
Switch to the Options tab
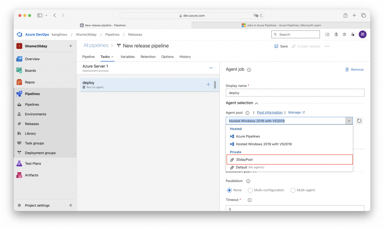click(x=168, y=57)
